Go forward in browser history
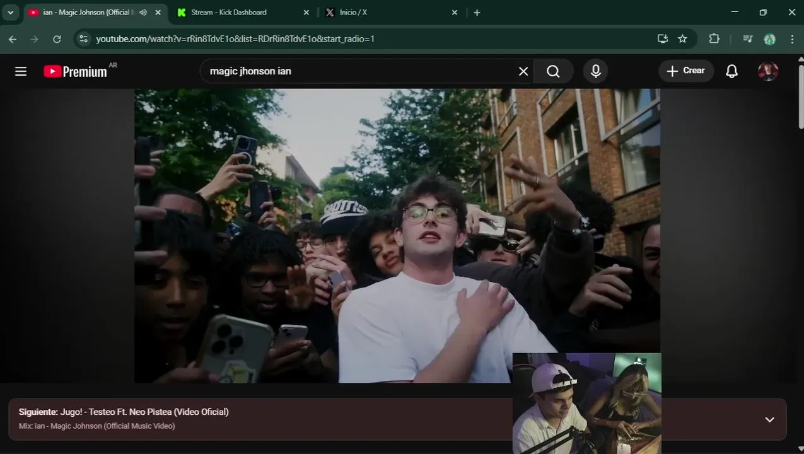Viewport: 804px width, 454px height. pyautogui.click(x=35, y=39)
